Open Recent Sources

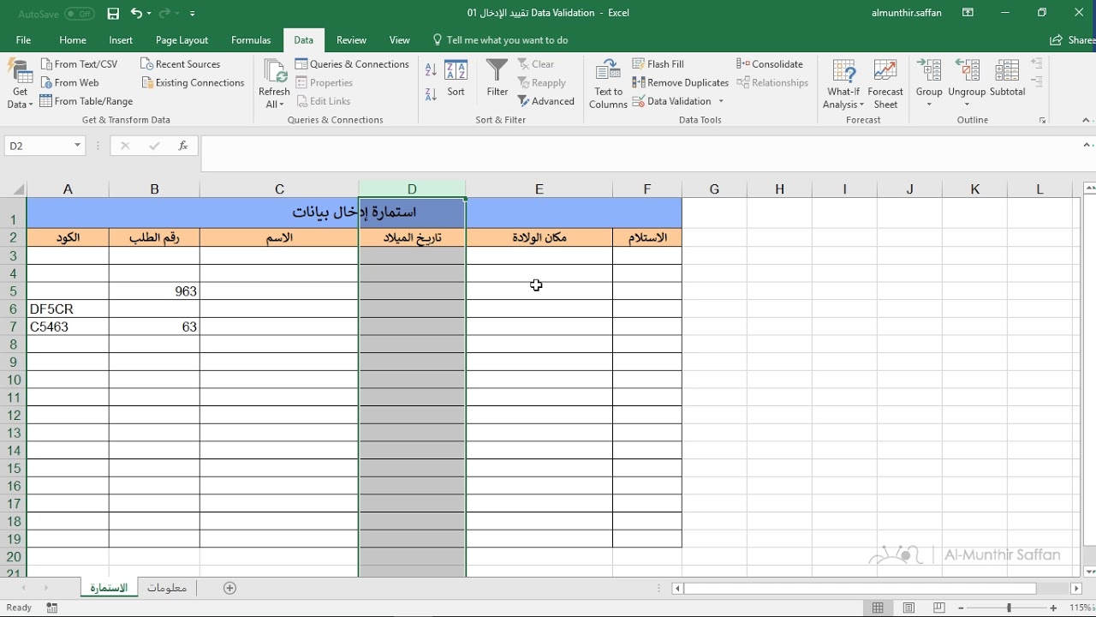180,64
